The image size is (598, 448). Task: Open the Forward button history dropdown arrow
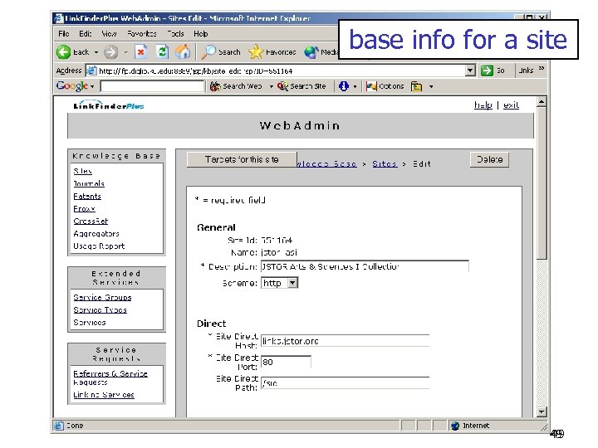[126, 52]
